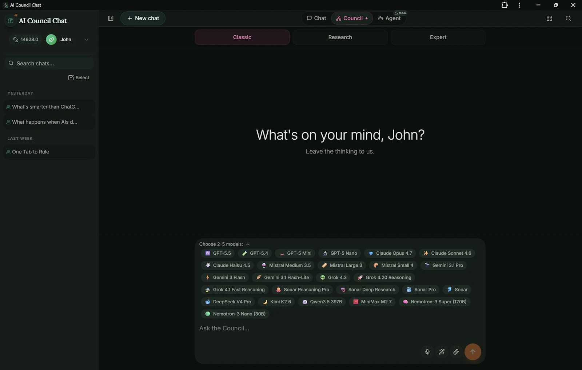The image size is (582, 370).
Task: Toggle Claude Opus 4.7 model chip
Action: click(390, 253)
